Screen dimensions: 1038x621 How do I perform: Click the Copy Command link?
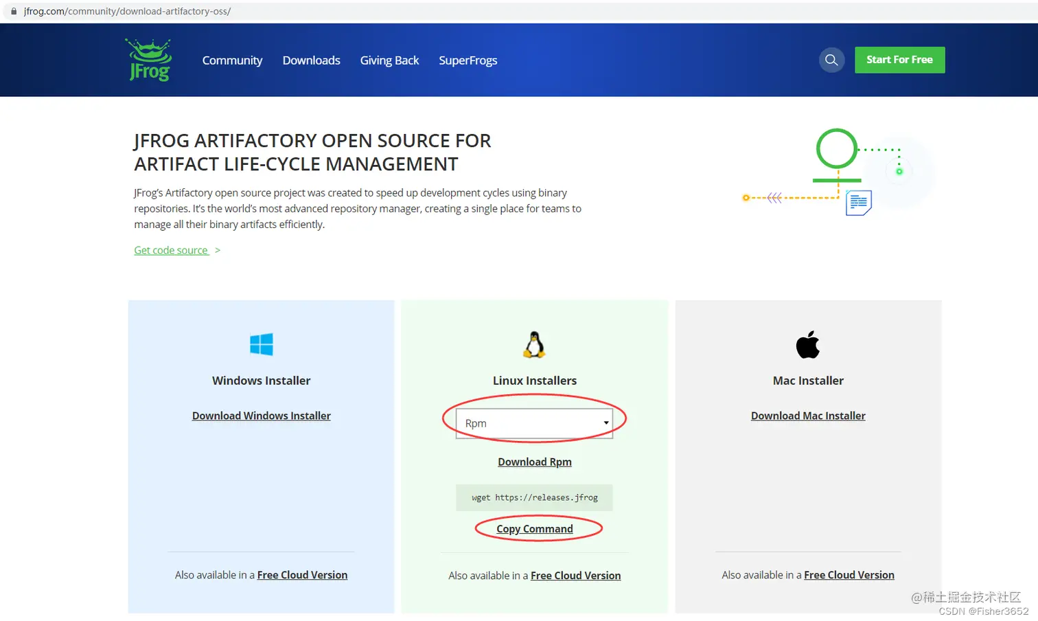[535, 529]
